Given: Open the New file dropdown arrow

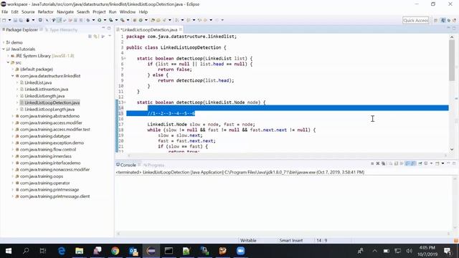Looking at the screenshot, I should point(9,20).
